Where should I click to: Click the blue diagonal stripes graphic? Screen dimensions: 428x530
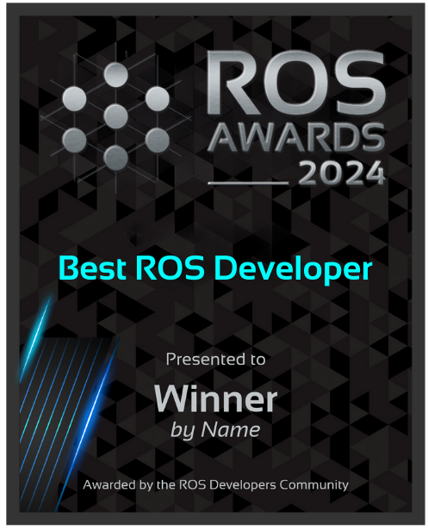(65, 405)
